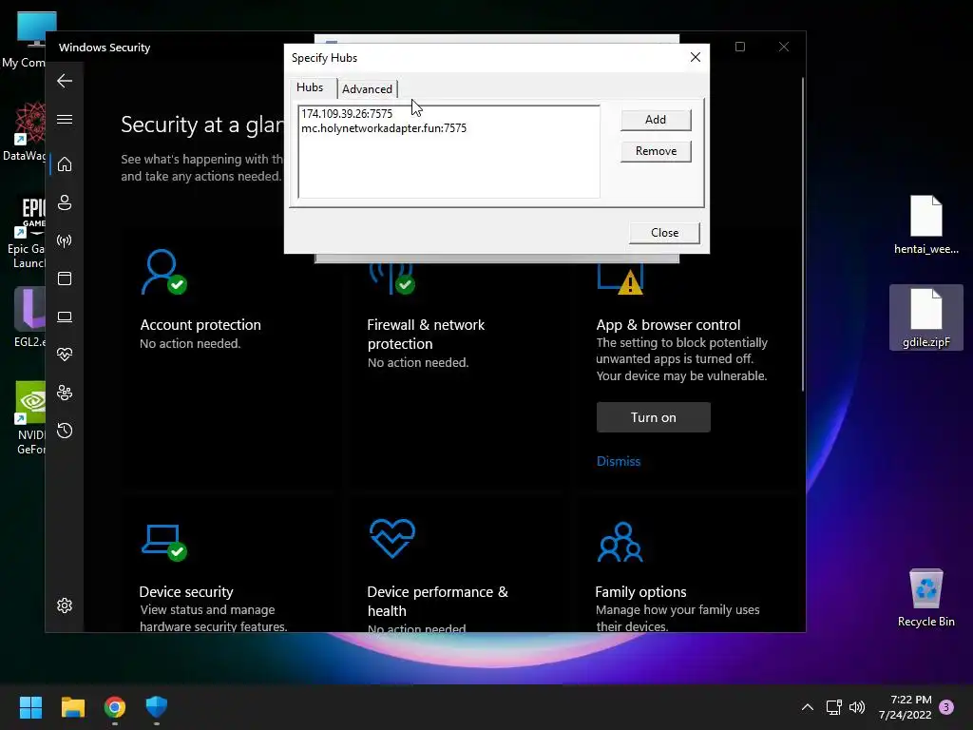The image size is (973, 730).
Task: Click Windows Security vertical scrollbar
Action: click(x=802, y=234)
